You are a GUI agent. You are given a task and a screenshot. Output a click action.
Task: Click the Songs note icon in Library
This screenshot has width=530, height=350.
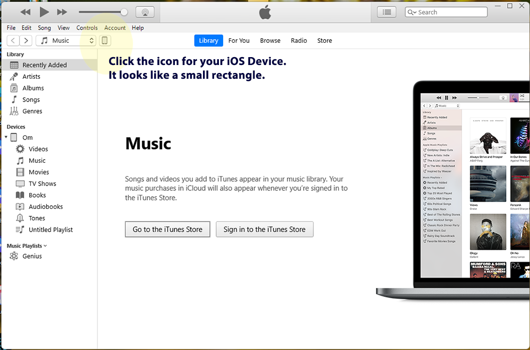[x=14, y=99]
